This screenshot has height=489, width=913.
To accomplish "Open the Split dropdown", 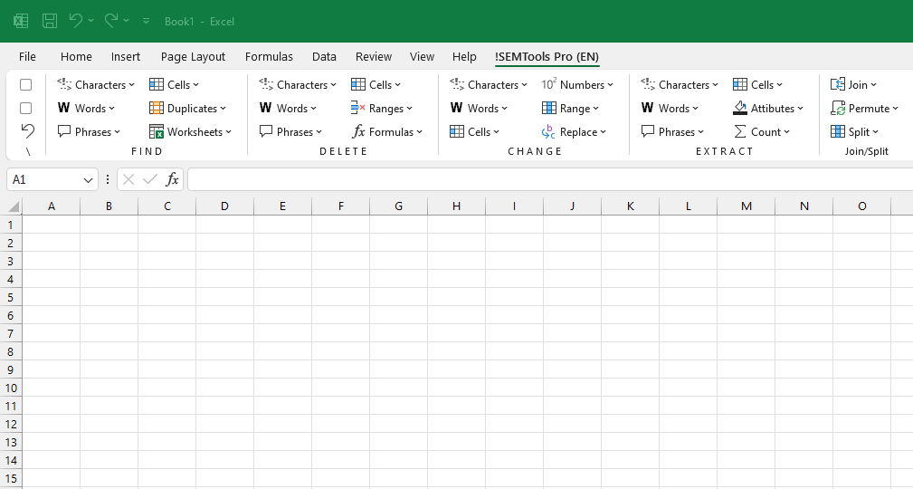I will (855, 131).
